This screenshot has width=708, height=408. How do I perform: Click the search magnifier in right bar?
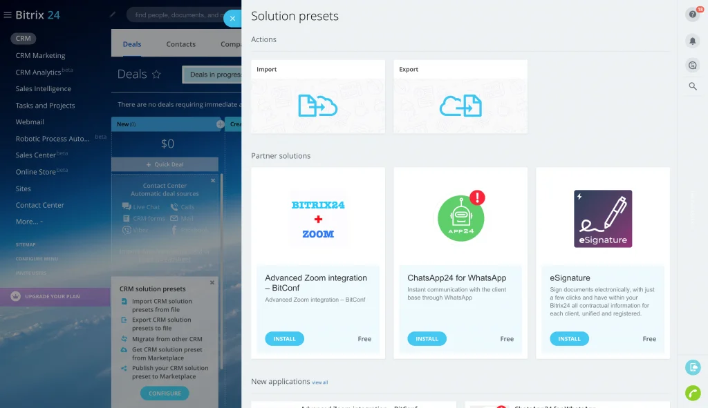tap(692, 86)
